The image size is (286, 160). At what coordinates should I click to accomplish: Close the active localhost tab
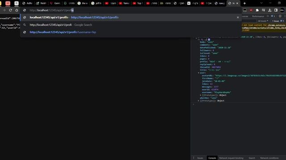point(237,3)
